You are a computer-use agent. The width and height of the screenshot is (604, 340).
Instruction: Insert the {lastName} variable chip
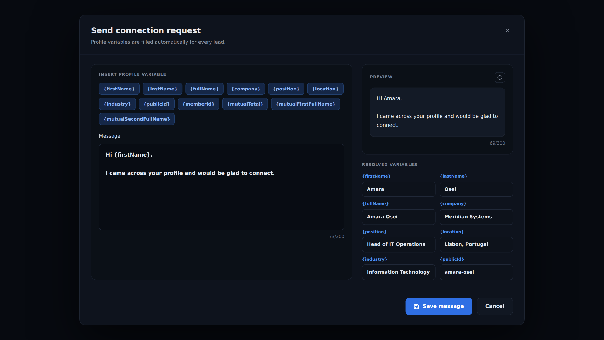(x=162, y=89)
